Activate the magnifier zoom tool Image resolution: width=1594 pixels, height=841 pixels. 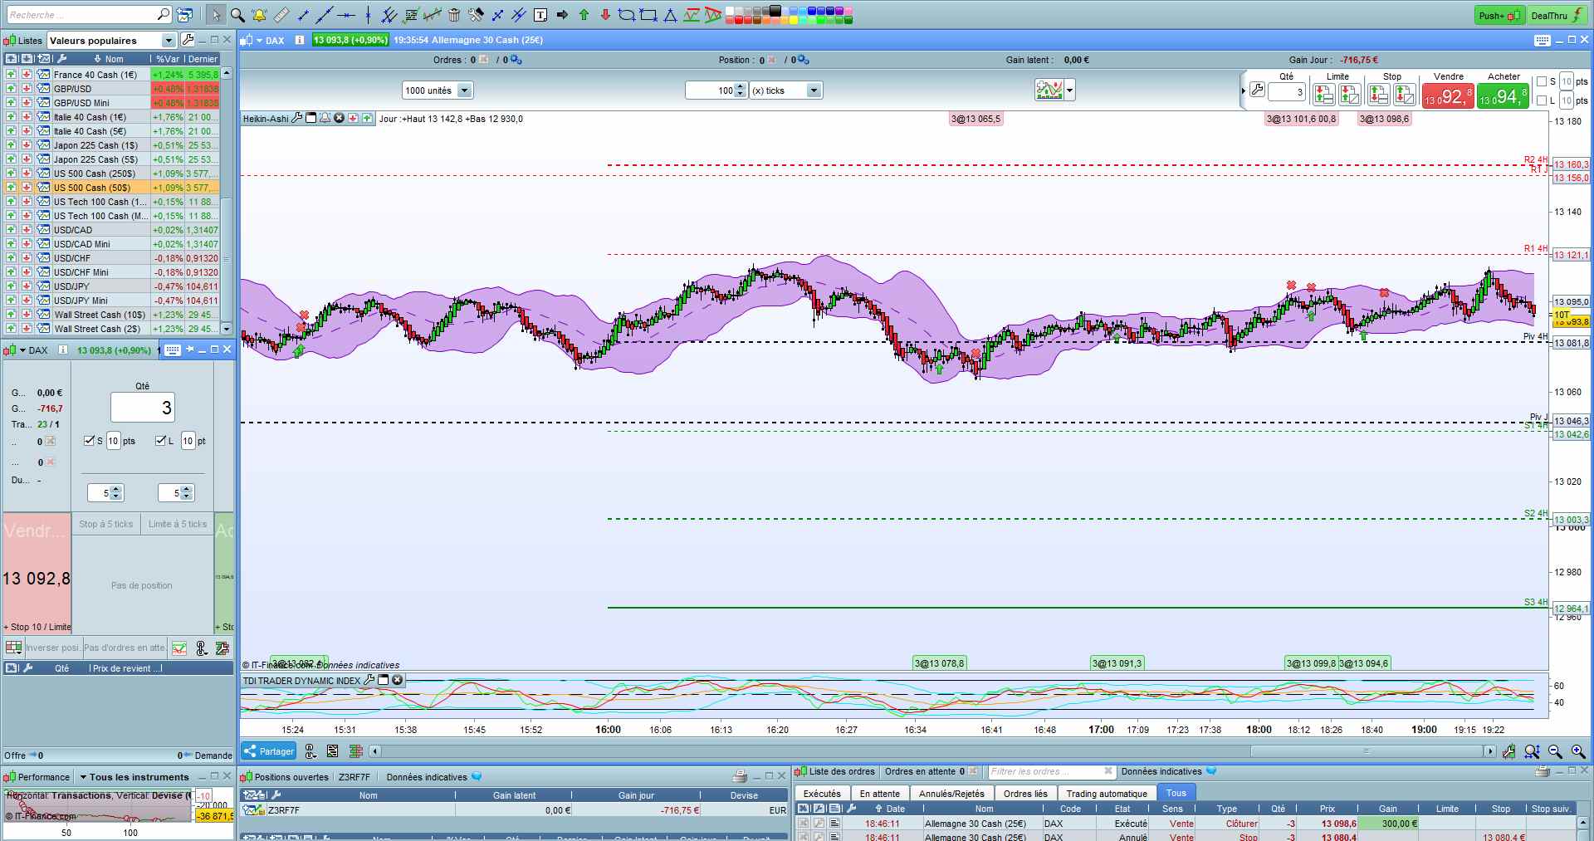[237, 15]
